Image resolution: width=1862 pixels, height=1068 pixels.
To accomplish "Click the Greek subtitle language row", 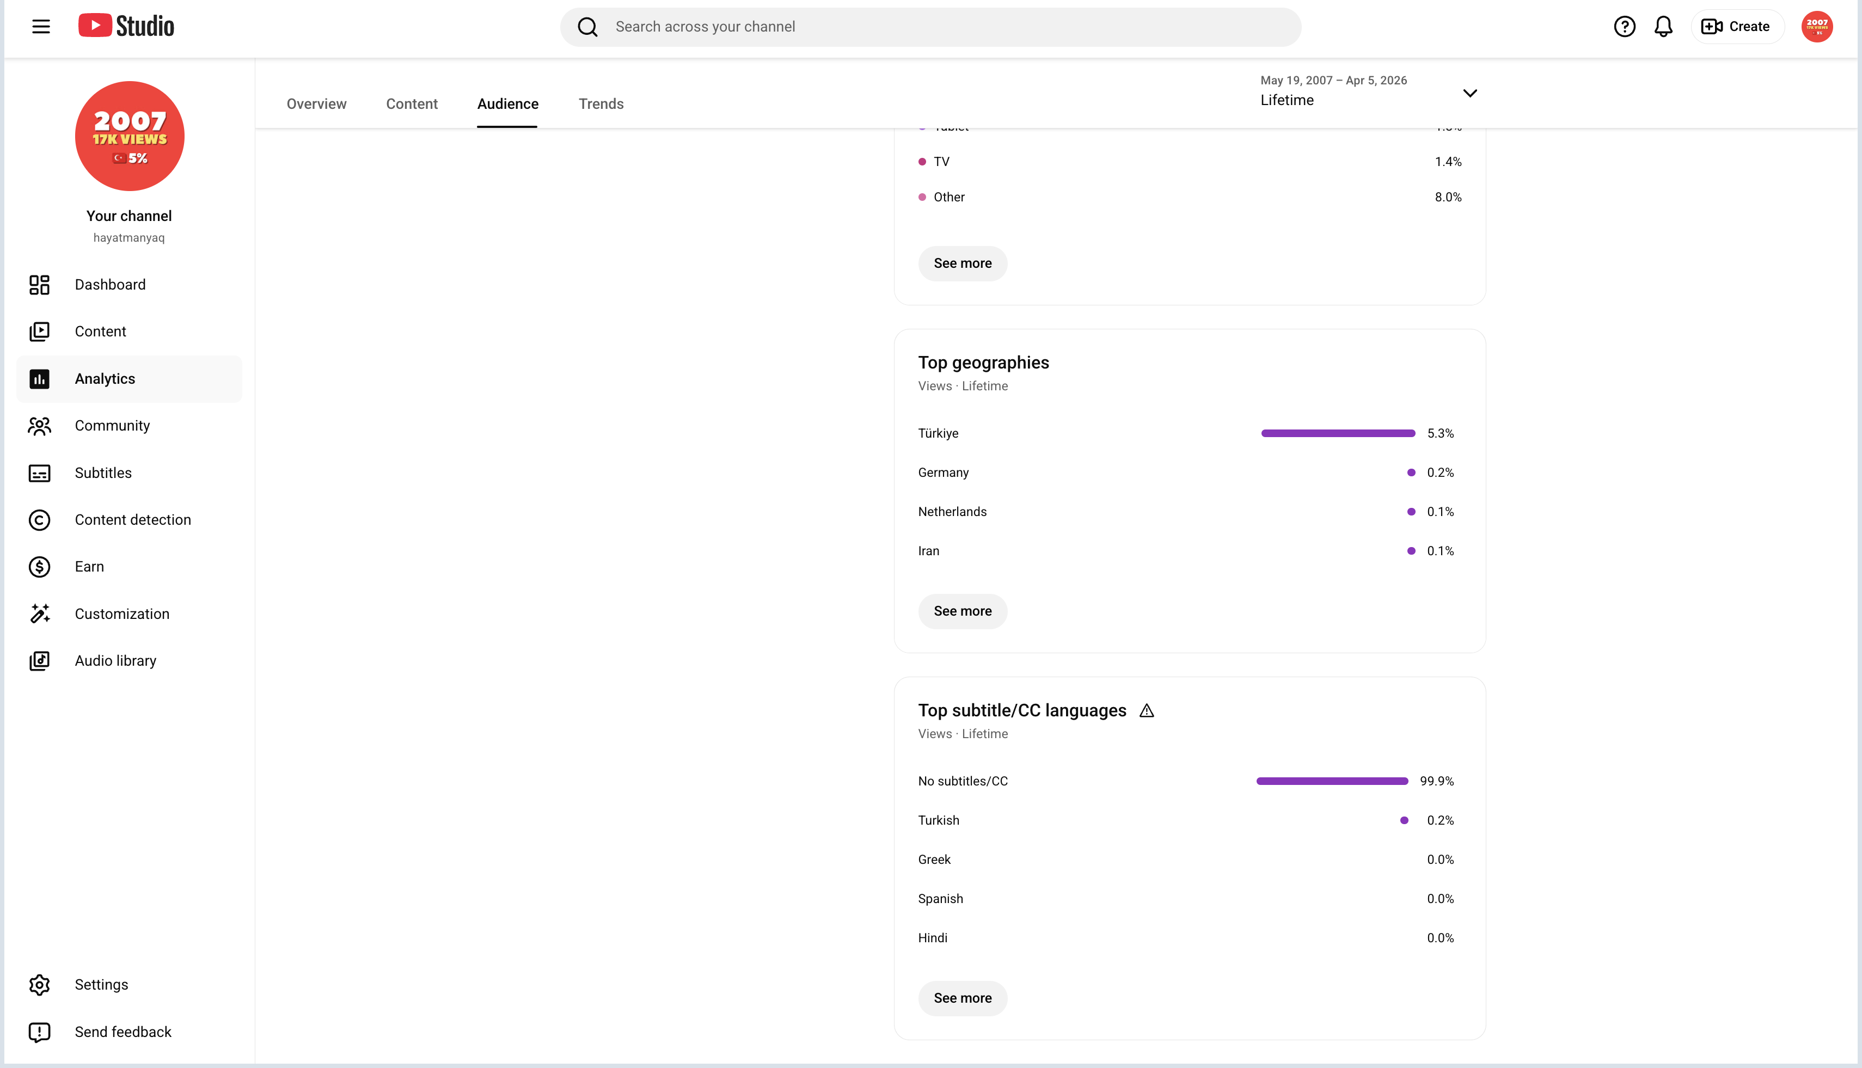I will point(1186,860).
